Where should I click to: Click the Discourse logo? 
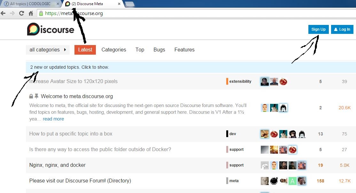tap(50, 29)
